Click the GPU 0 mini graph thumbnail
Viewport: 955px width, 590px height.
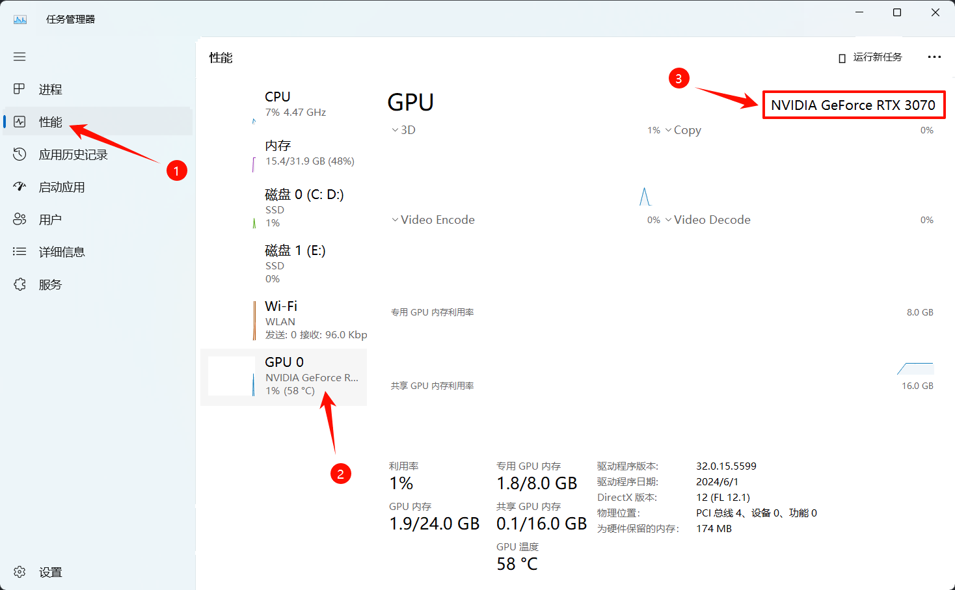pyautogui.click(x=232, y=376)
